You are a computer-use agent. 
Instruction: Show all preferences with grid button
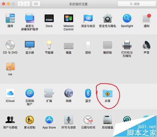click(36, 4)
